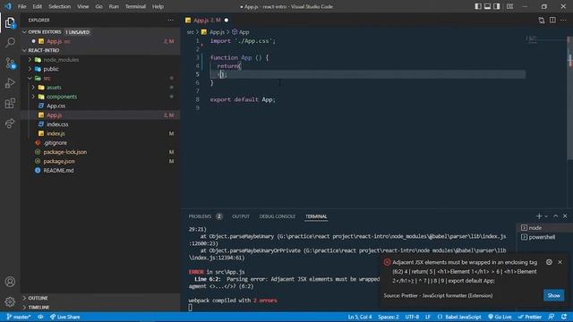Click the Show button in notification
This screenshot has height=322, width=573.
(553, 295)
